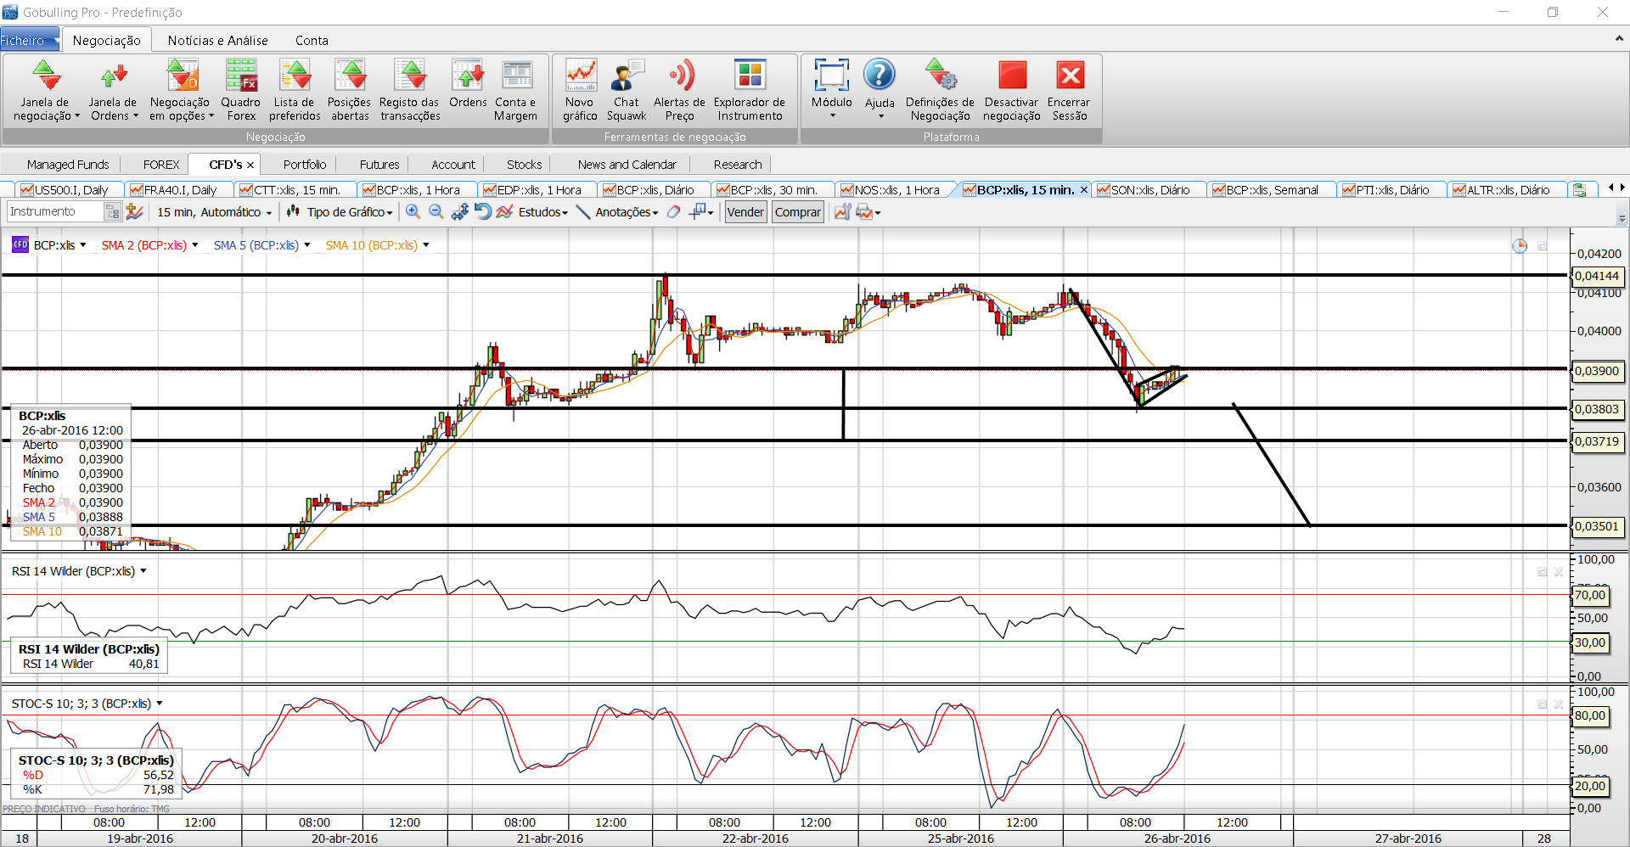Click the 0,03900 price level marker
This screenshot has width=1630, height=847.
pyautogui.click(x=1597, y=371)
